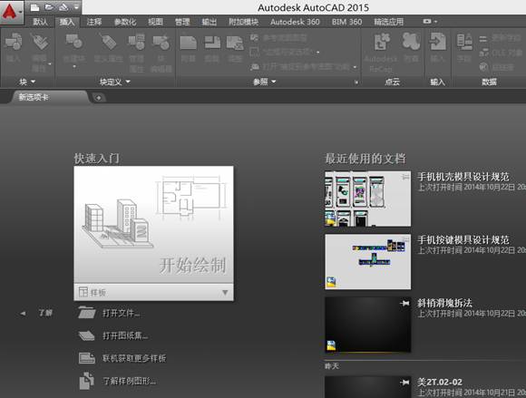Open the 精选应用 ribbon tab
This screenshot has height=398, width=526.
click(x=388, y=22)
